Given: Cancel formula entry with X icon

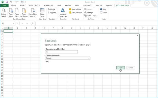Looking at the screenshot, I should [x=22, y=23].
